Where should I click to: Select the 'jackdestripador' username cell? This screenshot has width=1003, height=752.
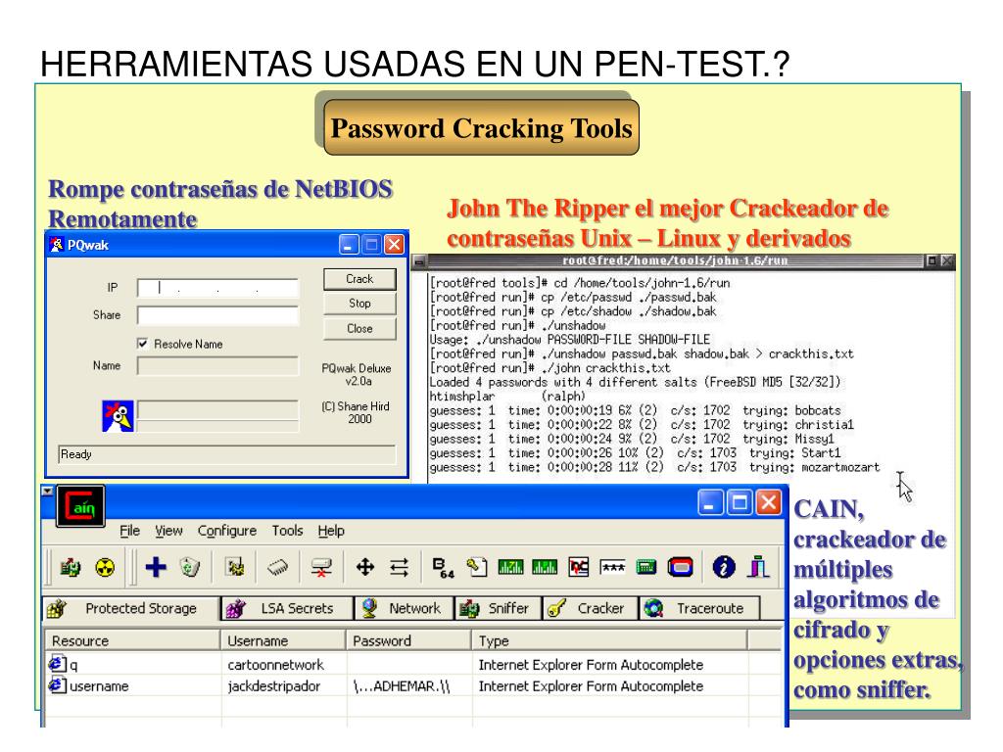point(274,686)
